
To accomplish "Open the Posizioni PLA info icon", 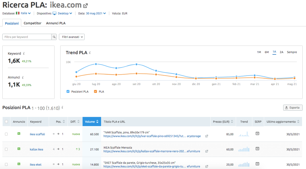I will coord(62,107).
